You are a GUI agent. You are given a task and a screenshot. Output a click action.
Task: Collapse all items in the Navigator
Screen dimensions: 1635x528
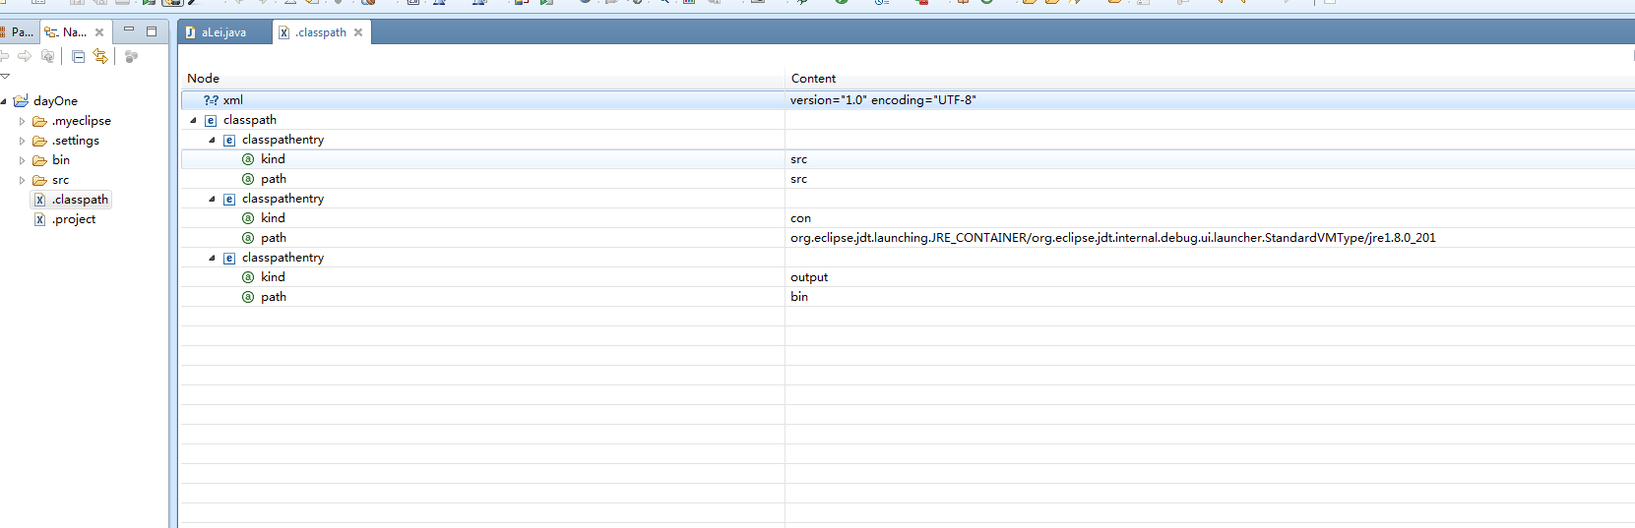click(x=78, y=57)
